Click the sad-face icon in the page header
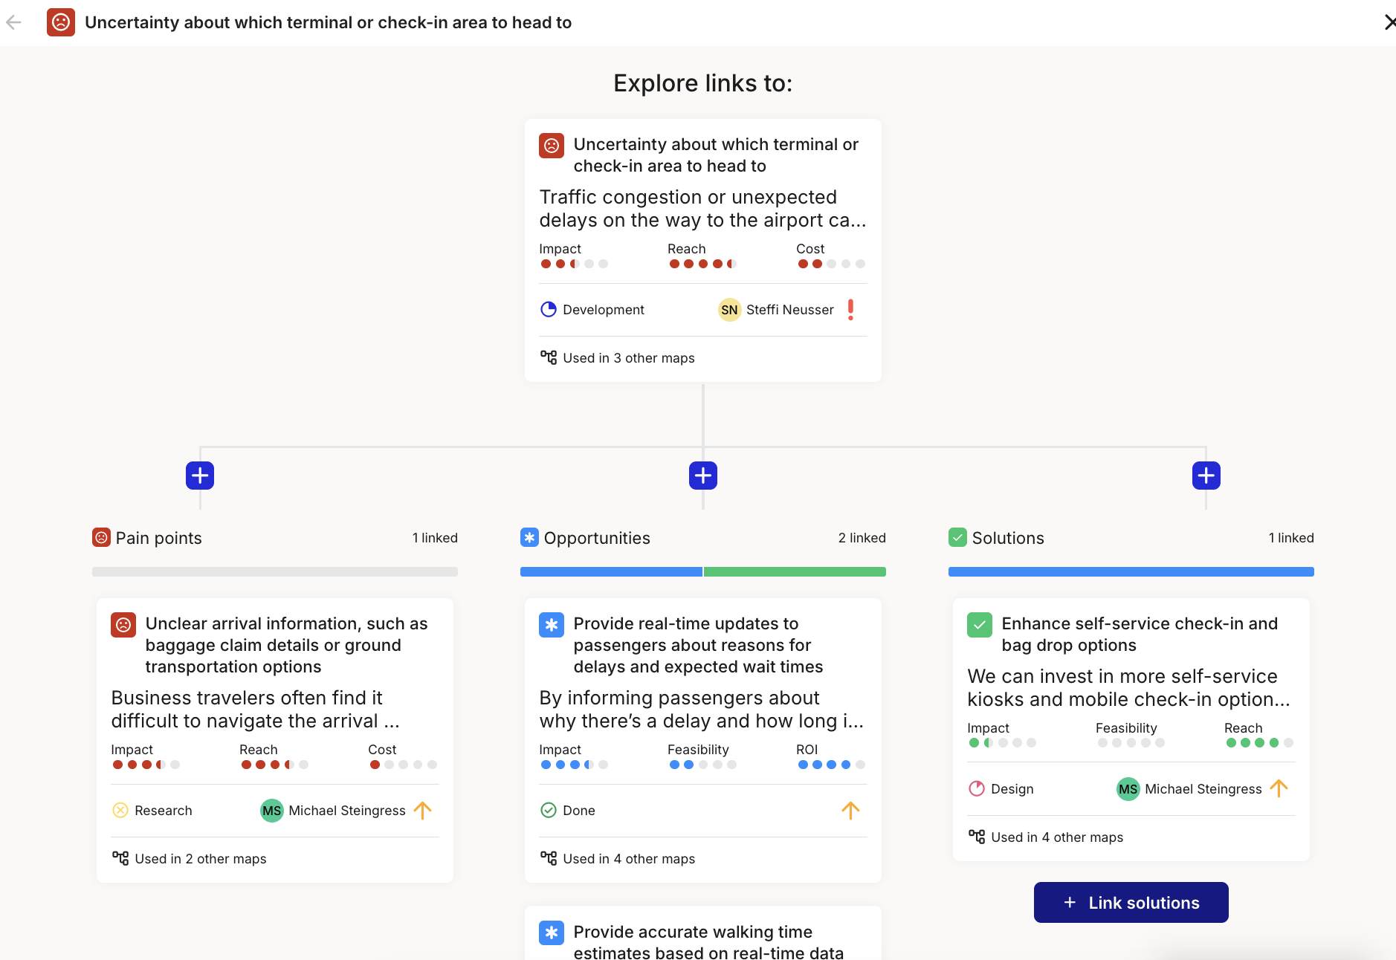Screen dimensions: 1396x960 coord(61,22)
